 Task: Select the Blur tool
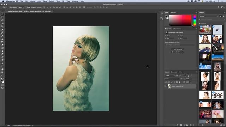pyautogui.click(x=2, y=51)
